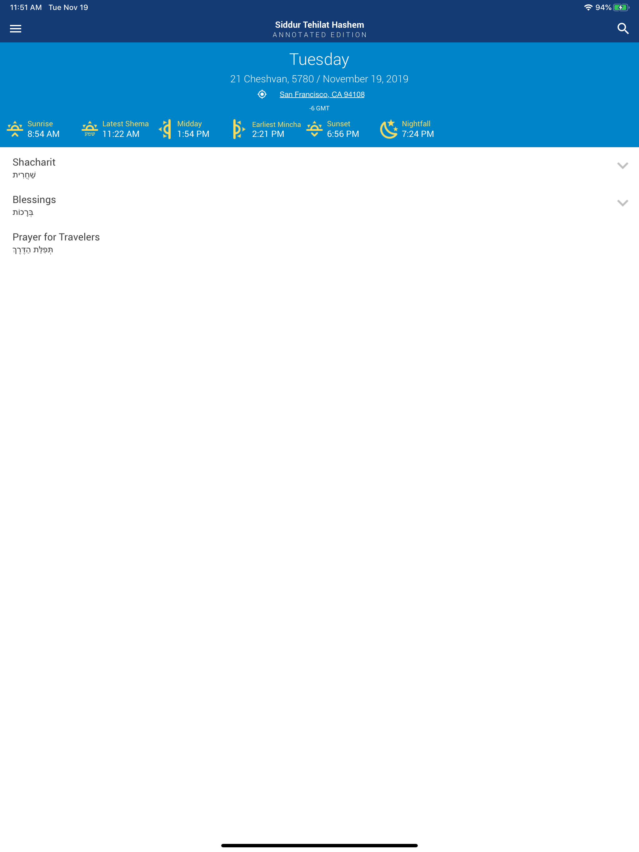The width and height of the screenshot is (639, 852).
Task: Tap the Siddur Tehilat Hashem title
Action: click(319, 25)
